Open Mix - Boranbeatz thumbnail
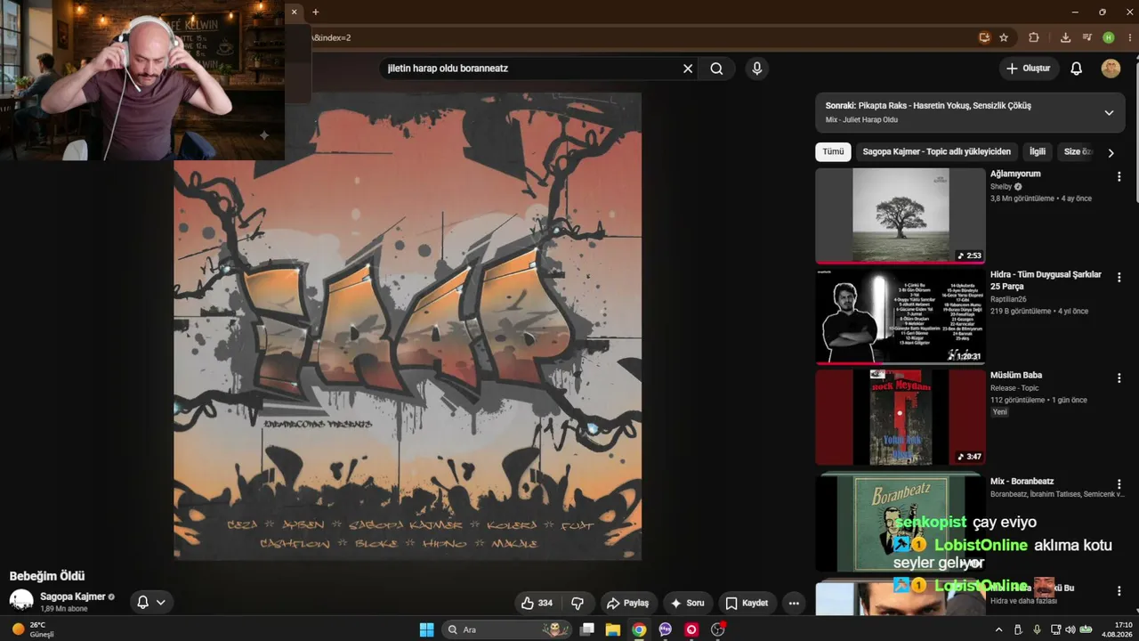 pos(901,523)
